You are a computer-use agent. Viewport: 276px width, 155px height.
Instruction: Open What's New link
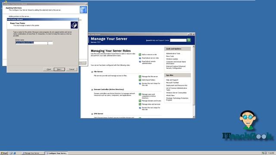click(x=170, y=96)
